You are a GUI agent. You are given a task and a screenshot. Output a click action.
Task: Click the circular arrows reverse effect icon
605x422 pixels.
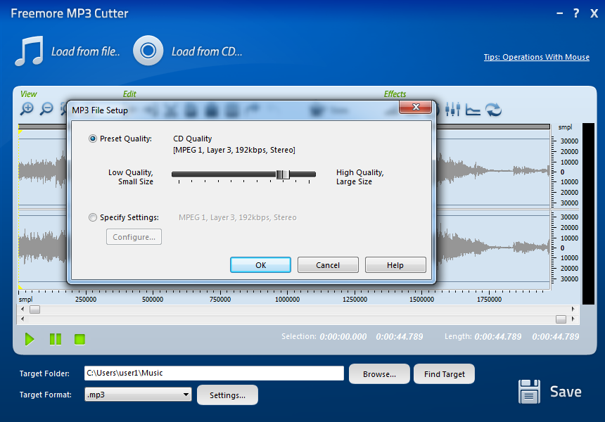pyautogui.click(x=493, y=110)
